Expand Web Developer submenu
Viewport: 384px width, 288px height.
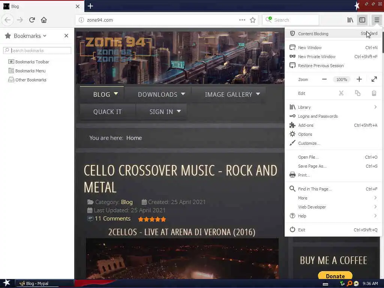(333, 207)
